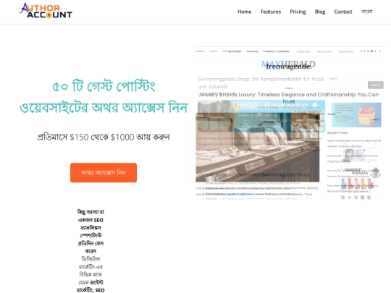
Task: Open the Contact page
Action: (x=343, y=12)
